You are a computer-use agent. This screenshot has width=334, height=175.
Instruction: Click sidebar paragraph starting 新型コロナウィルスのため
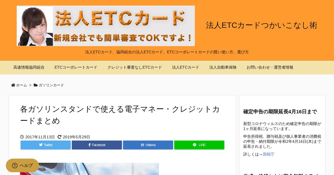[282, 126]
